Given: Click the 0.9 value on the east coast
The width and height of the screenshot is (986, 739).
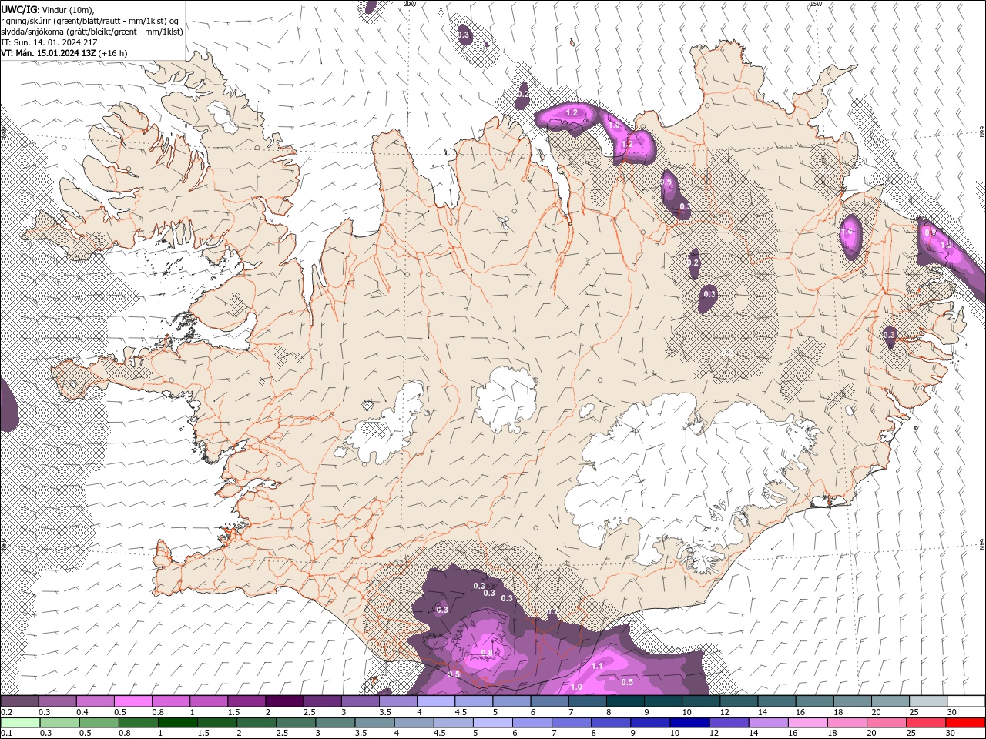Looking at the screenshot, I should tap(930, 232).
